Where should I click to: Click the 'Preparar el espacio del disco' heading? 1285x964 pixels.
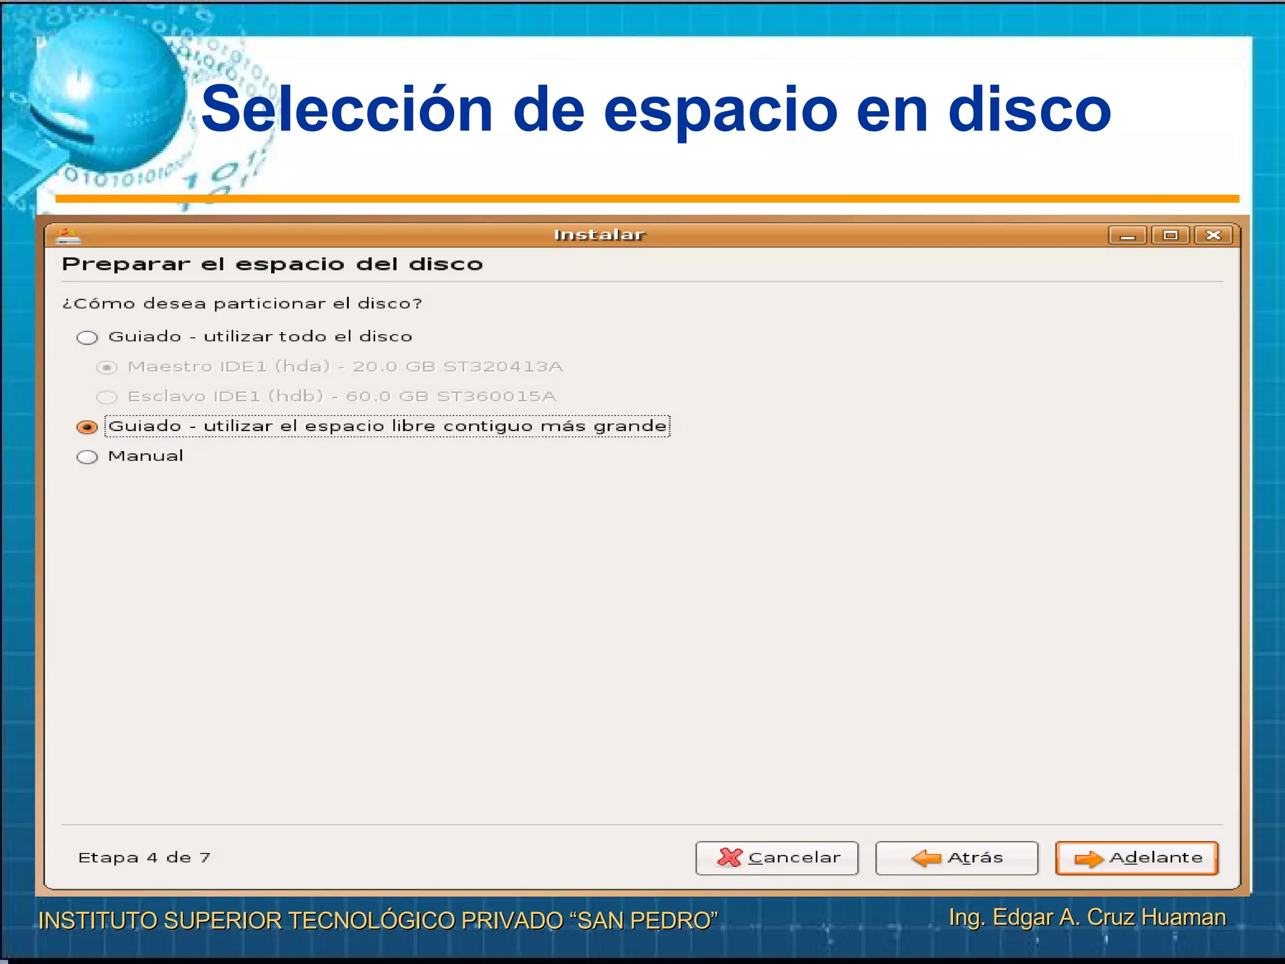272,264
